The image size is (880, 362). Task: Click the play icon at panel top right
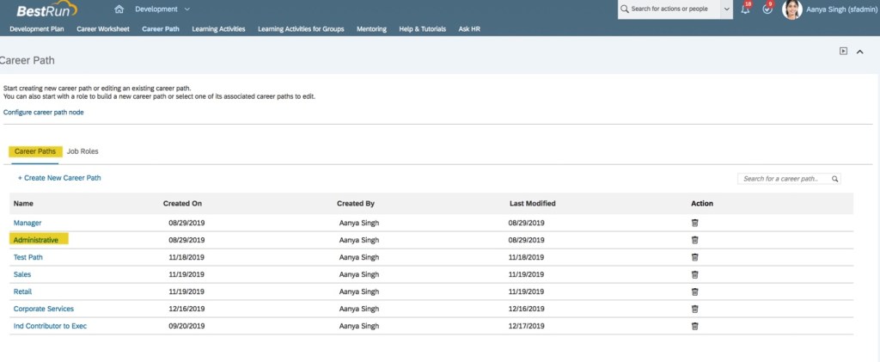[844, 52]
